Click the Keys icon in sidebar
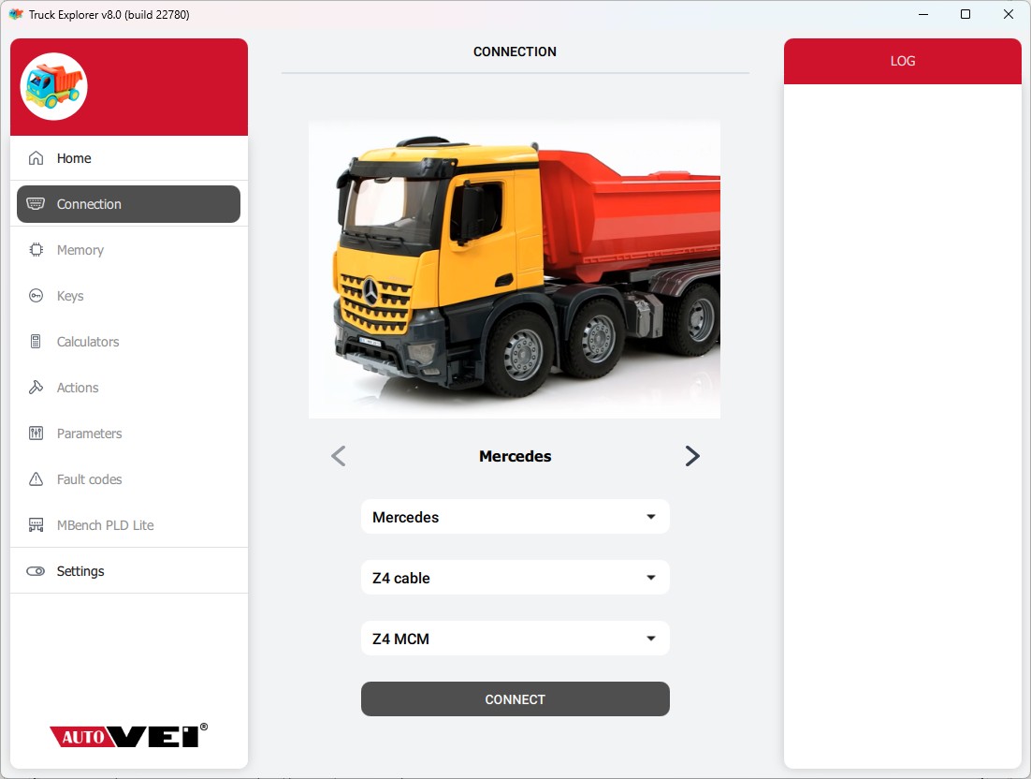The height and width of the screenshot is (779, 1031). 34,295
